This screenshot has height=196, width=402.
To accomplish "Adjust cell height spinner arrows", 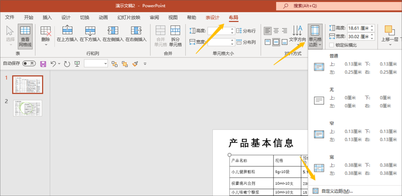I will 232,31.
